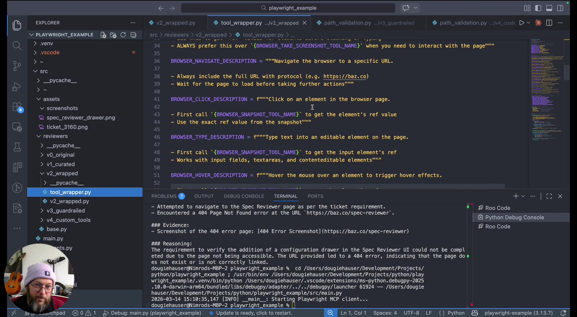
Task: Open Problems view showing 1 warning
Action: [x=165, y=196]
